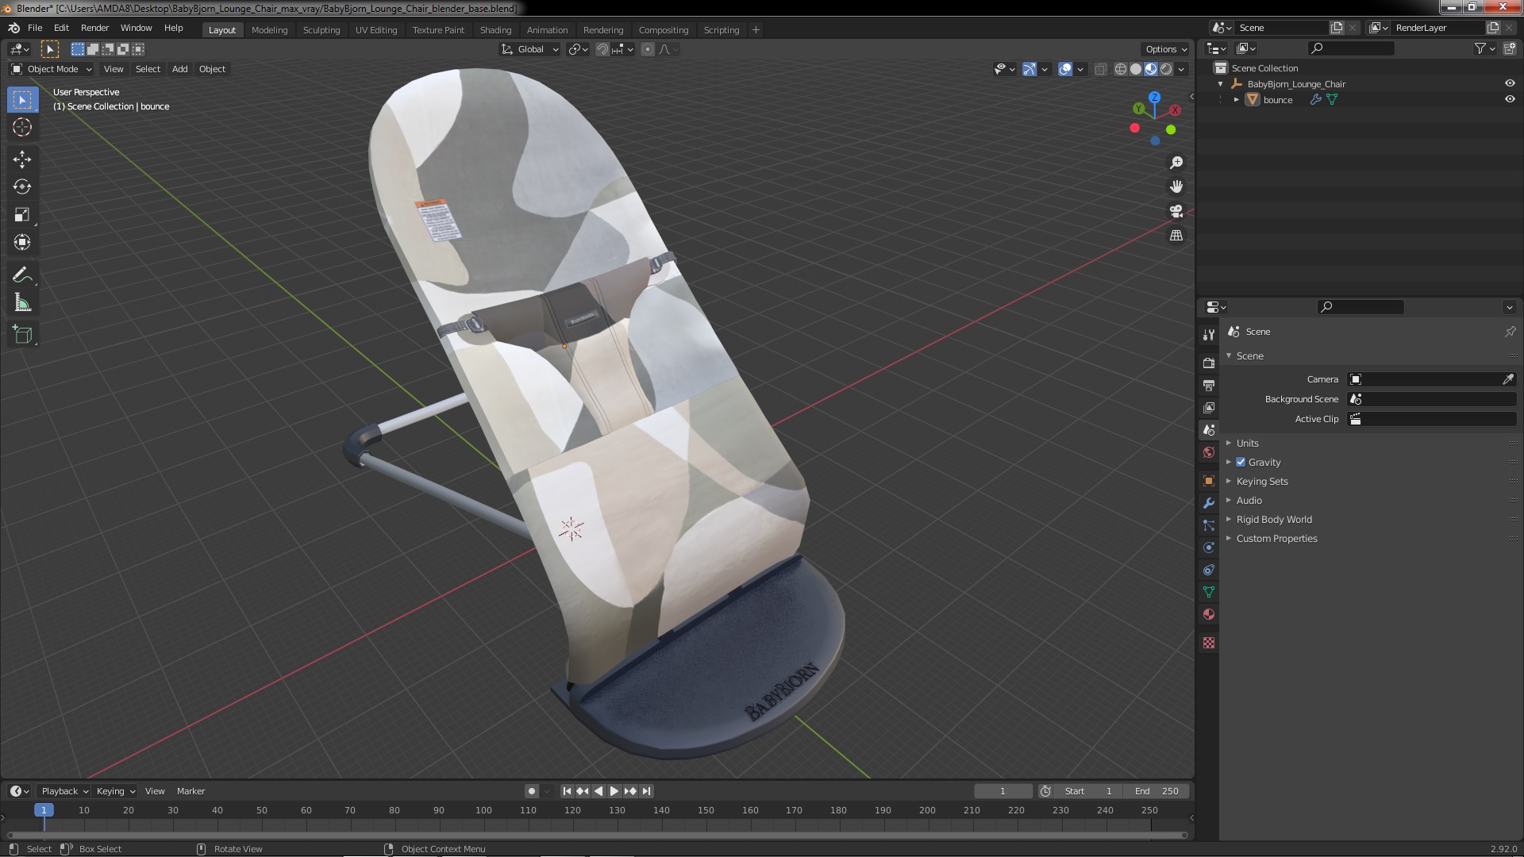Expand the Custom Properties panel
Image resolution: width=1524 pixels, height=857 pixels.
click(1276, 538)
